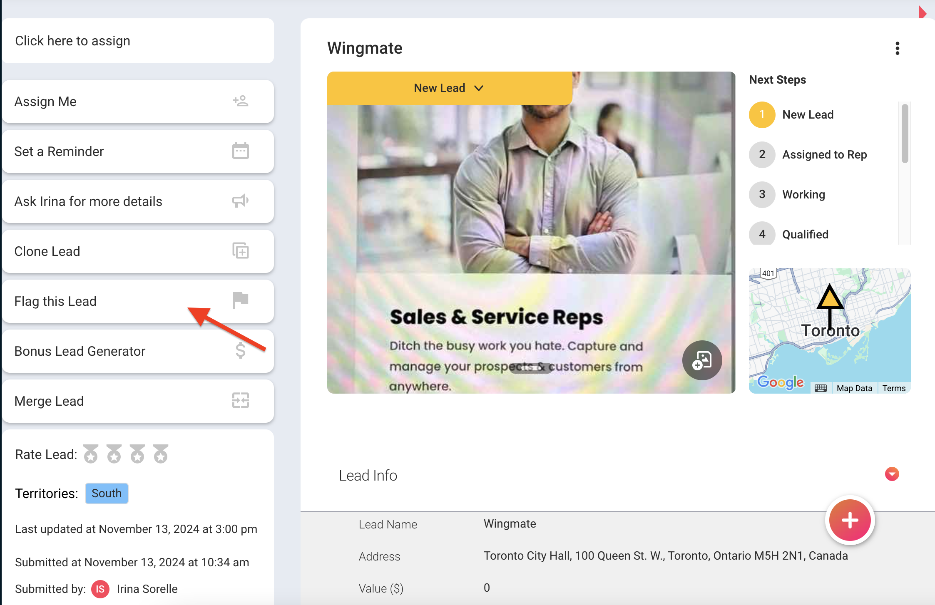Click the Next Steps heading

click(x=777, y=79)
